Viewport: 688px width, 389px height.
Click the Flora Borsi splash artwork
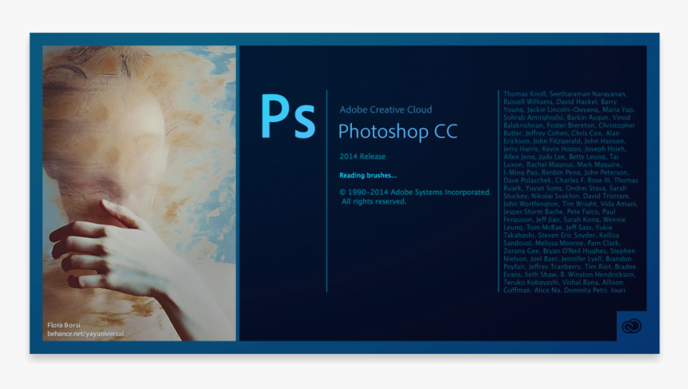pyautogui.click(x=139, y=193)
